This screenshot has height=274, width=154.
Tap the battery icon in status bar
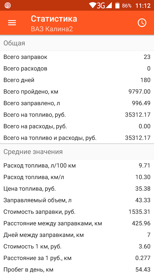(x=117, y=5)
